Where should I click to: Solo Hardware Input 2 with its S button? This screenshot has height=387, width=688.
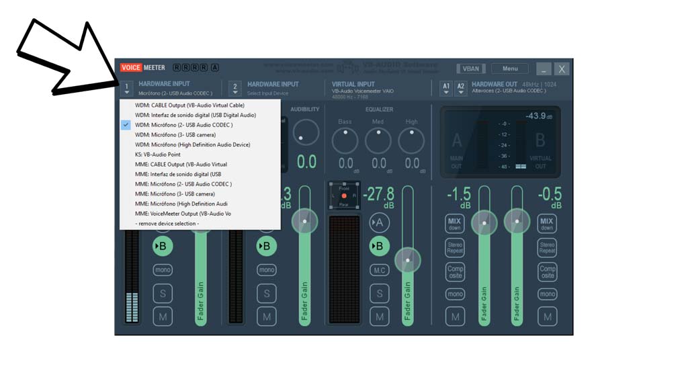click(x=267, y=293)
